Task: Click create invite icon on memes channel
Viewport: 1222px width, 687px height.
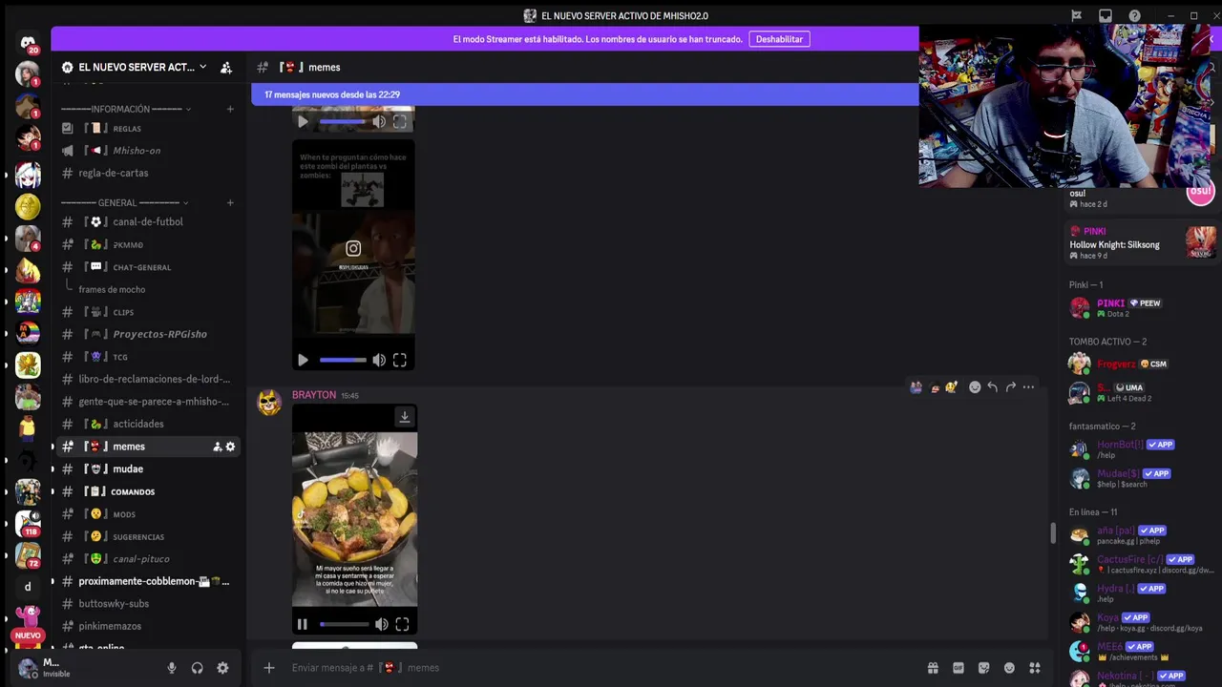Action: click(x=217, y=447)
